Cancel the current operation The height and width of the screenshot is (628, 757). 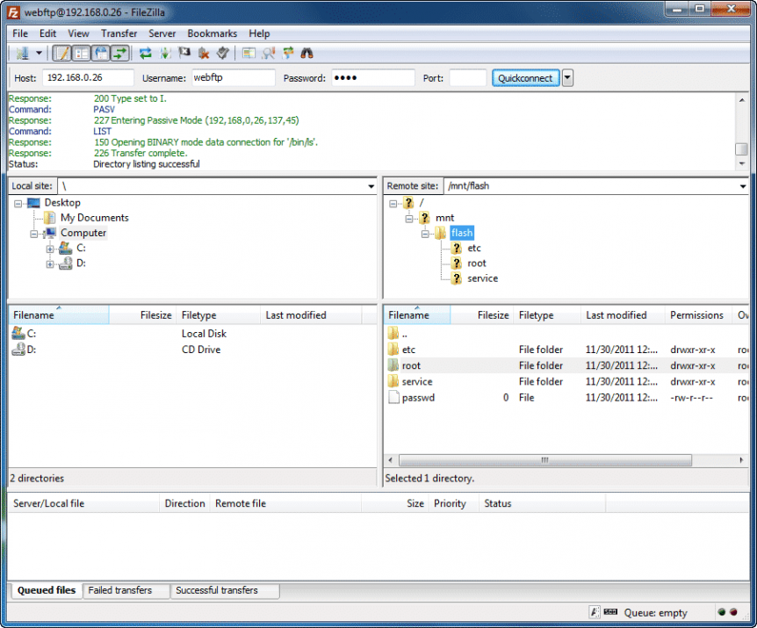click(x=185, y=54)
